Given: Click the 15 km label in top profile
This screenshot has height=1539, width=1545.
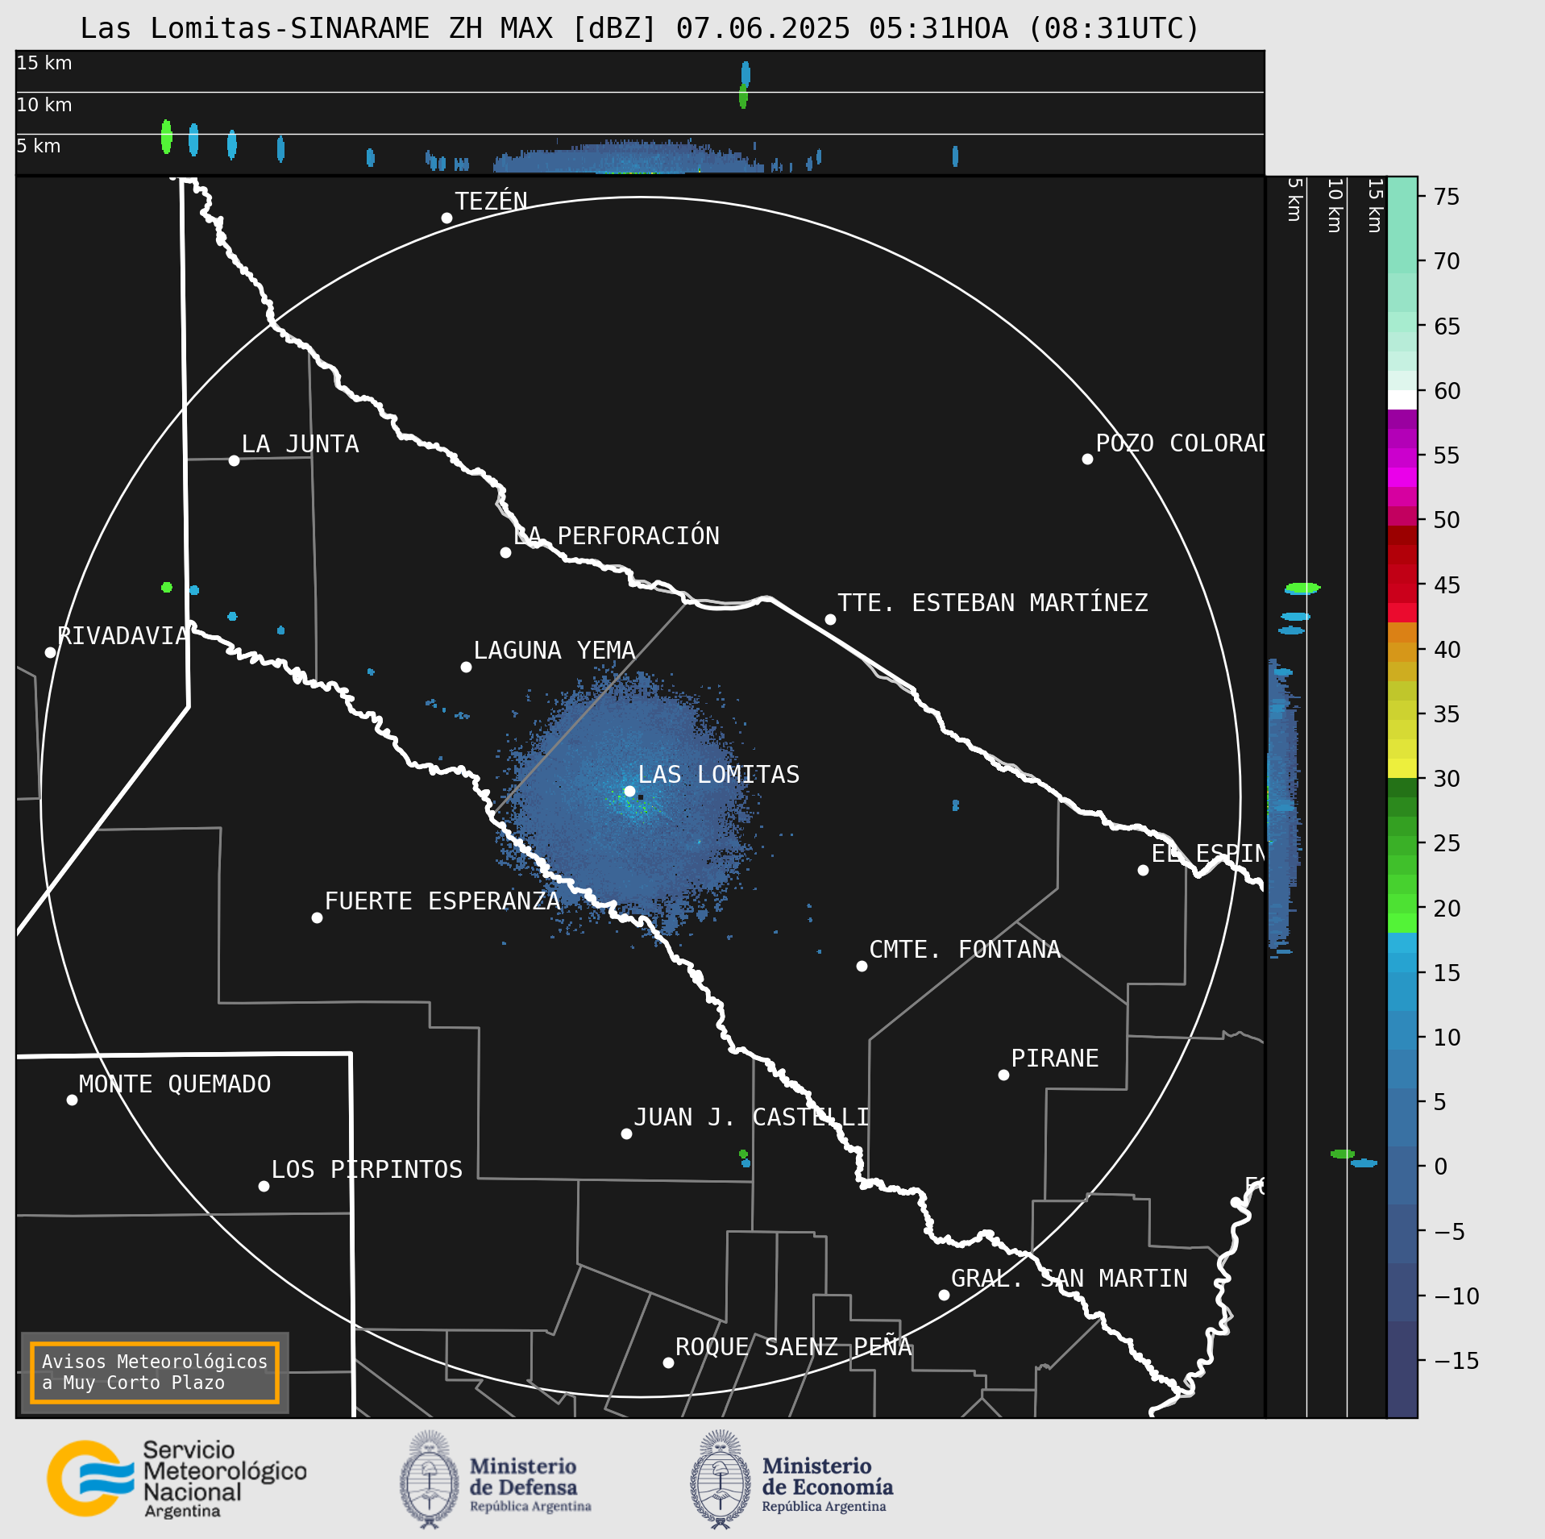Looking at the screenshot, I should (44, 63).
